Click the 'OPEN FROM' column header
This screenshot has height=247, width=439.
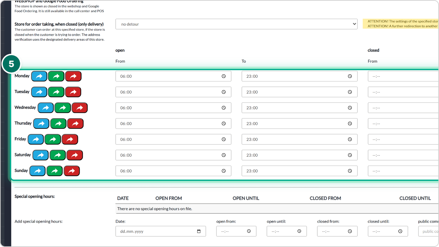(169, 198)
